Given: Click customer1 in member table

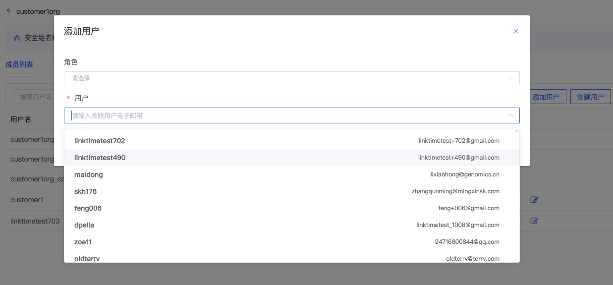Looking at the screenshot, I should point(27,200).
